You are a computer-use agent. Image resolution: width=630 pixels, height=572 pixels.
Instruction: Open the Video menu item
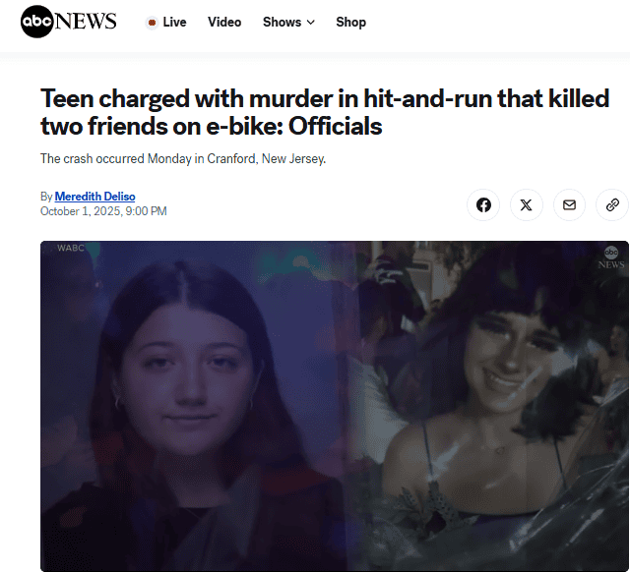tap(224, 22)
